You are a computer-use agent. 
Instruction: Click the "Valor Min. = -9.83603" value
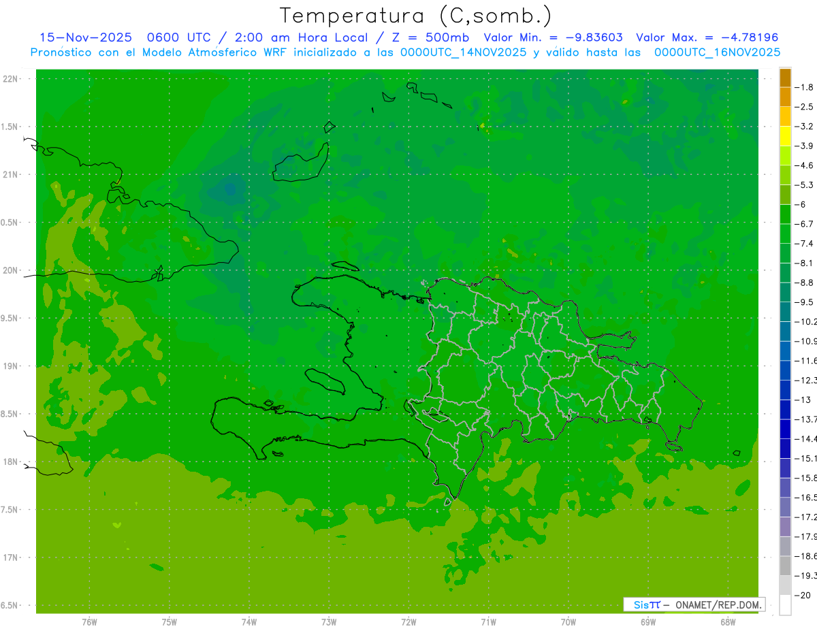tap(553, 37)
